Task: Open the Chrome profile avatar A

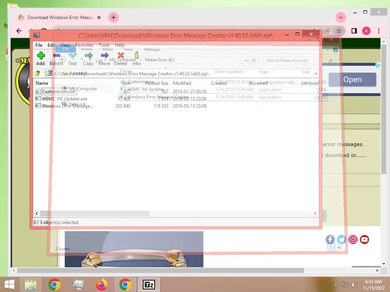Action: [x=366, y=31]
